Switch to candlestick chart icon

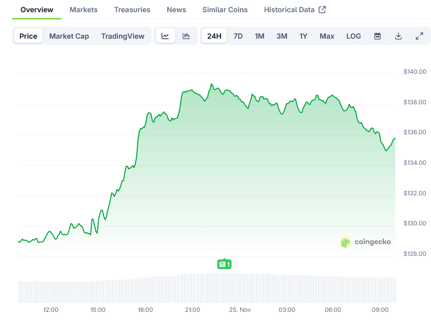click(x=186, y=36)
